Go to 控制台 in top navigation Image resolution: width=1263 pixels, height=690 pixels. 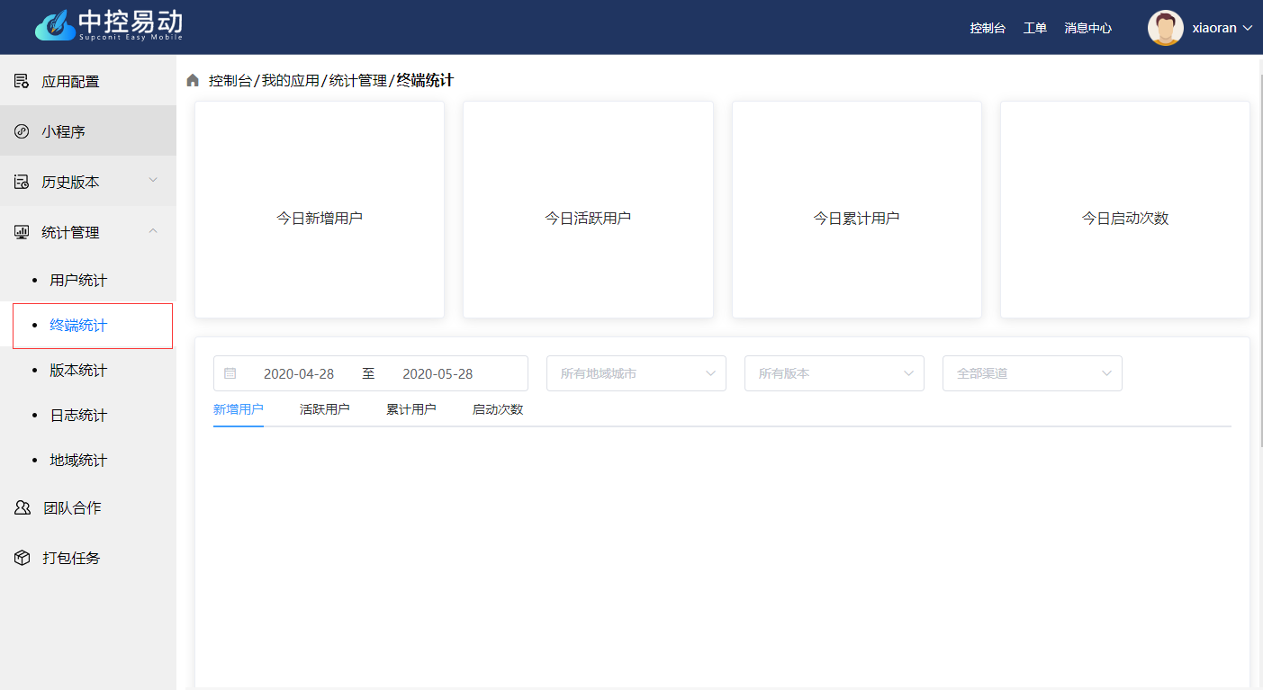tap(988, 28)
